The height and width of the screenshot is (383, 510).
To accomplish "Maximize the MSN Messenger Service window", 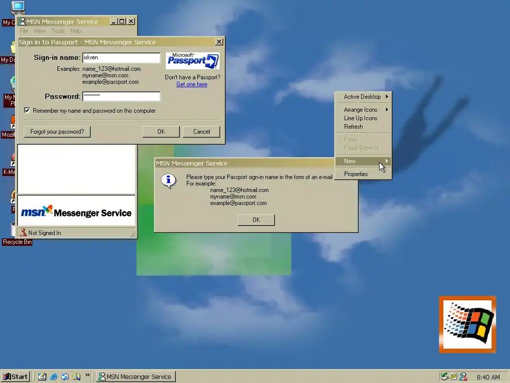I will pos(122,21).
